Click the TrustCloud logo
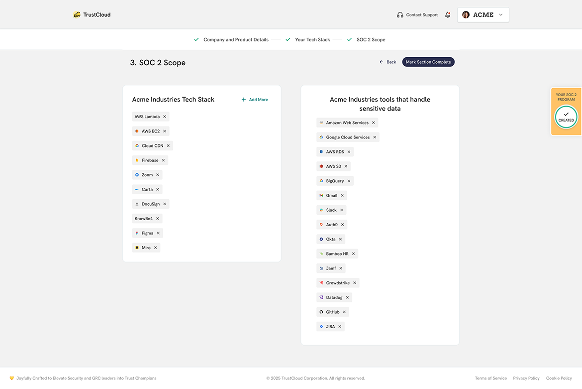Image resolution: width=582 pixels, height=389 pixels. pyautogui.click(x=92, y=15)
